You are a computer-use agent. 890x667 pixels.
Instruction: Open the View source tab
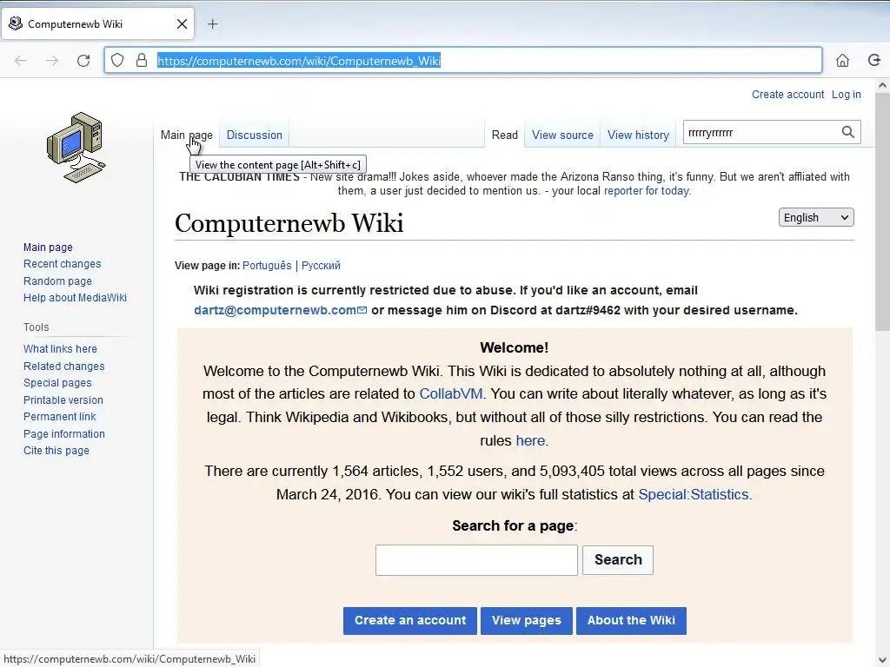562,135
